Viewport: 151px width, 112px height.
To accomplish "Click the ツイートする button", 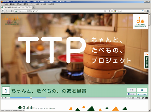I will pyautogui.click(x=142, y=94).
